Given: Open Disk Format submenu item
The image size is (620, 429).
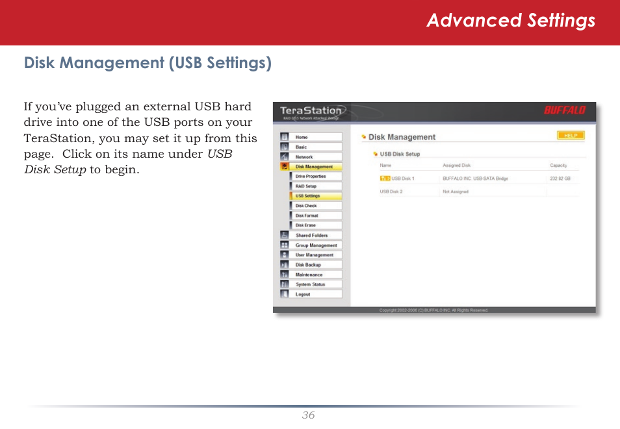Looking at the screenshot, I should [x=316, y=215].
